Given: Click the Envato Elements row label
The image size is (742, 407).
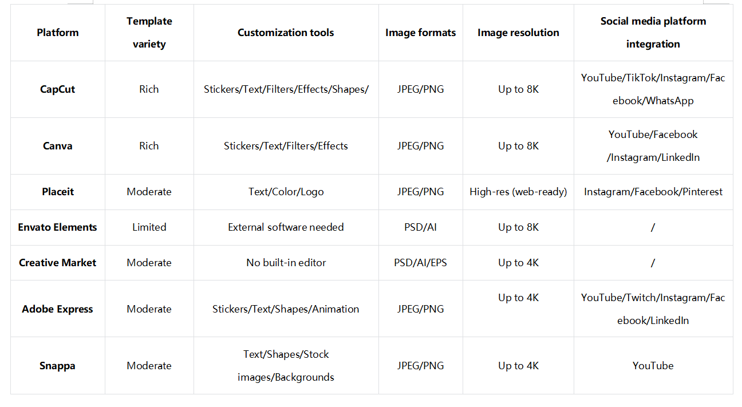Looking at the screenshot, I should coord(57,227).
